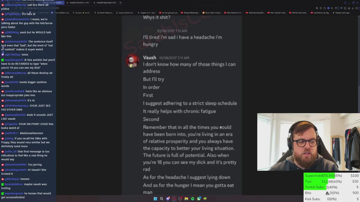The height and width of the screenshot is (202, 360).
Task: Click the taskbar search magnifier icon
Action: (161, 199)
